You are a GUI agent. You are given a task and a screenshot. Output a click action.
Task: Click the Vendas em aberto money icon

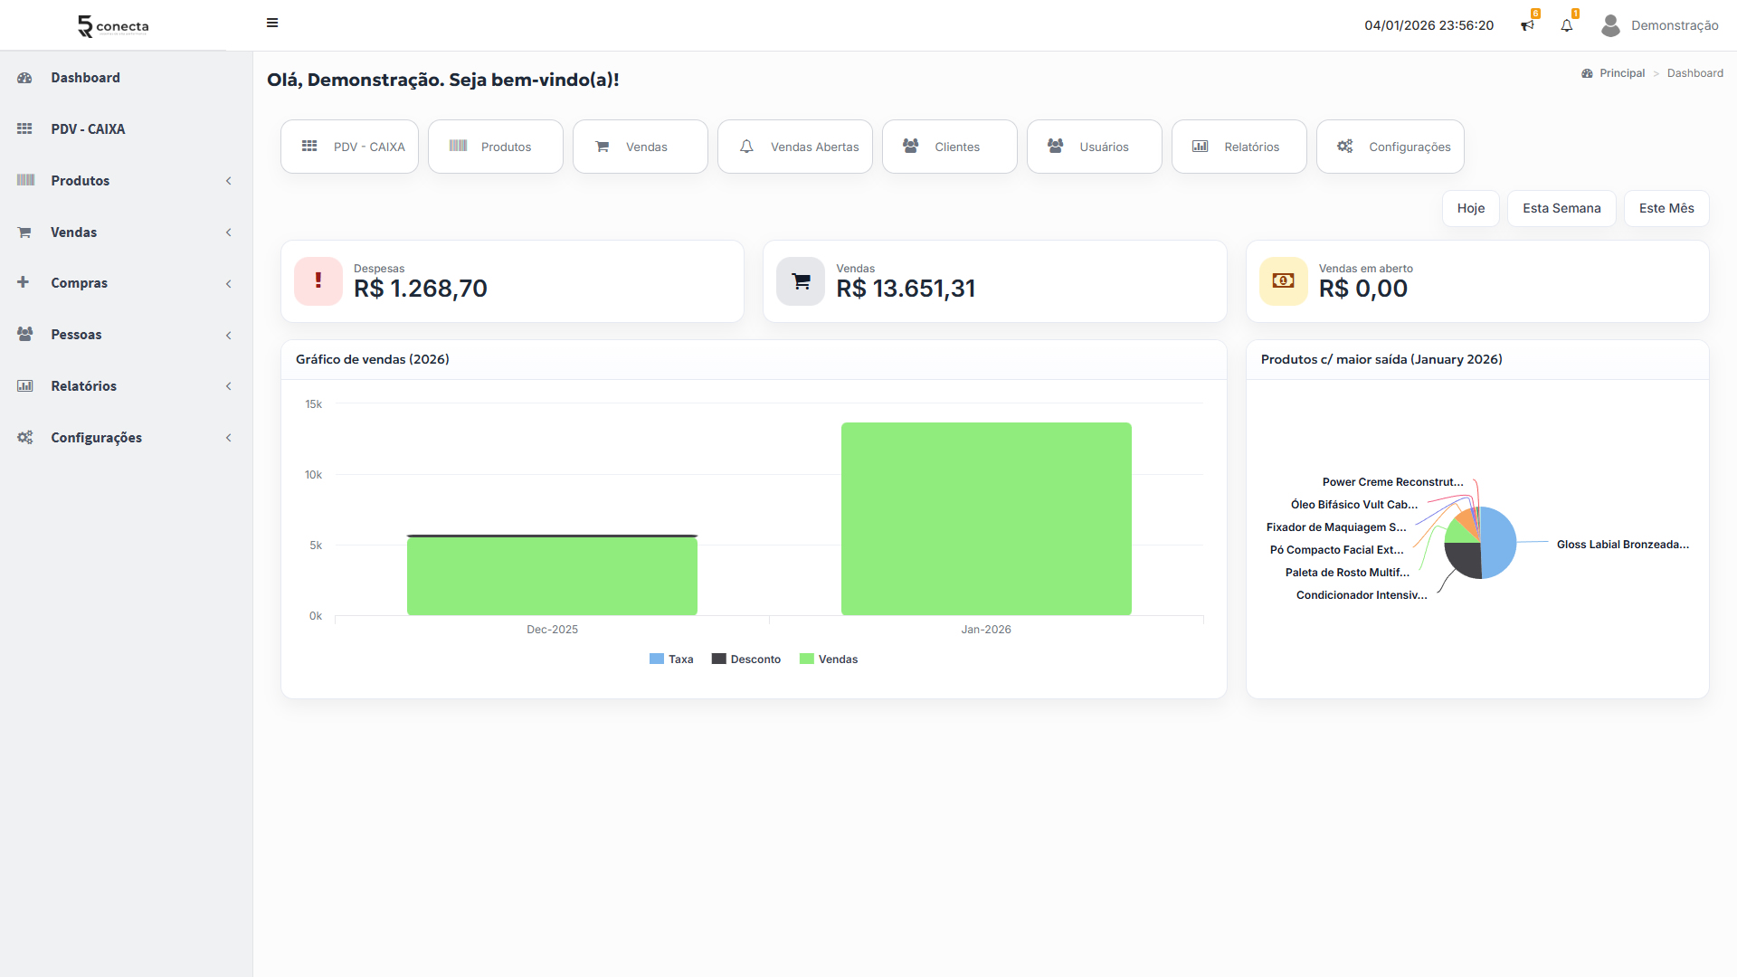coord(1283,281)
